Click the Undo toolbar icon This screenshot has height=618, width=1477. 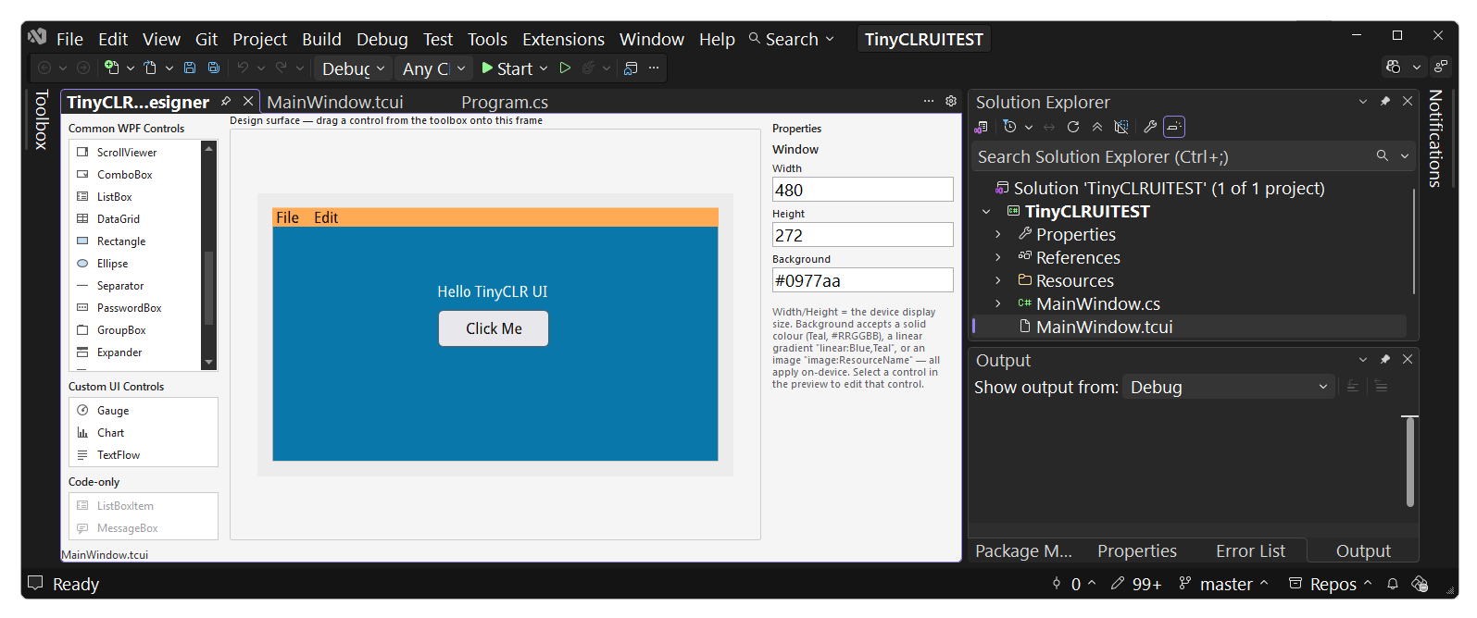pos(243,68)
